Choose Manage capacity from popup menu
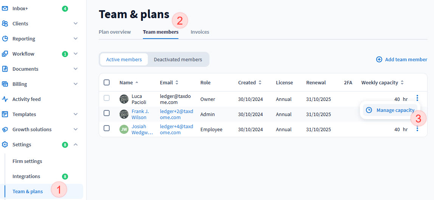Screen dimensions: 434x200 391,110
